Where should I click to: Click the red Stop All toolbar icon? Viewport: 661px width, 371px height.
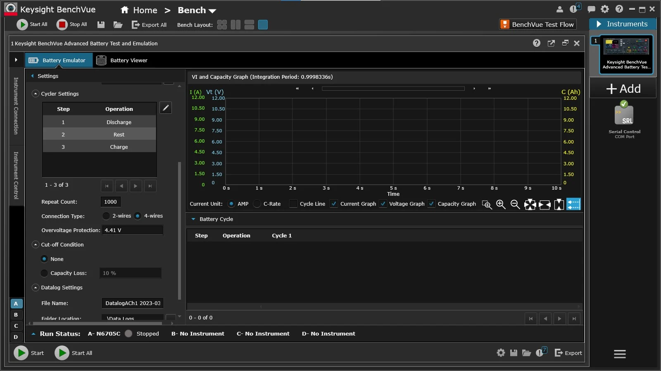point(62,25)
